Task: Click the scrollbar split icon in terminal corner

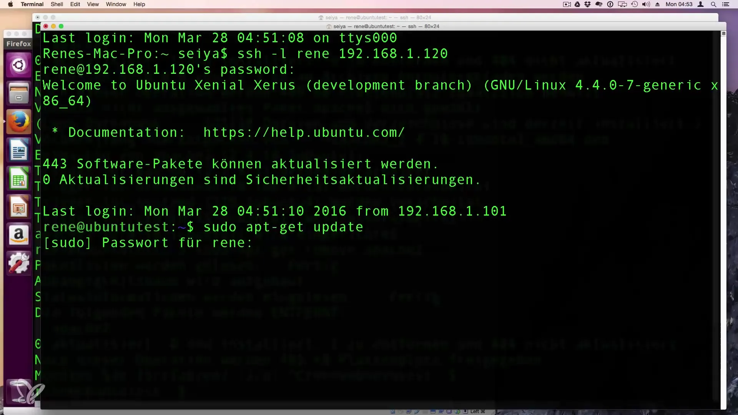Action: [723, 34]
